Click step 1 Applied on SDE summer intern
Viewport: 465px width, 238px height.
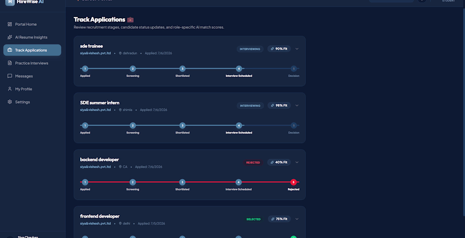click(x=85, y=126)
